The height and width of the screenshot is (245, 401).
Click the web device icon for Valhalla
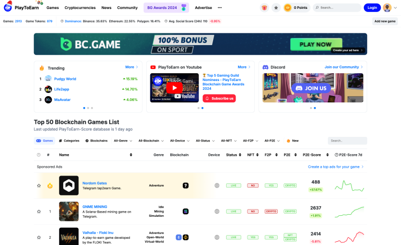(217, 237)
